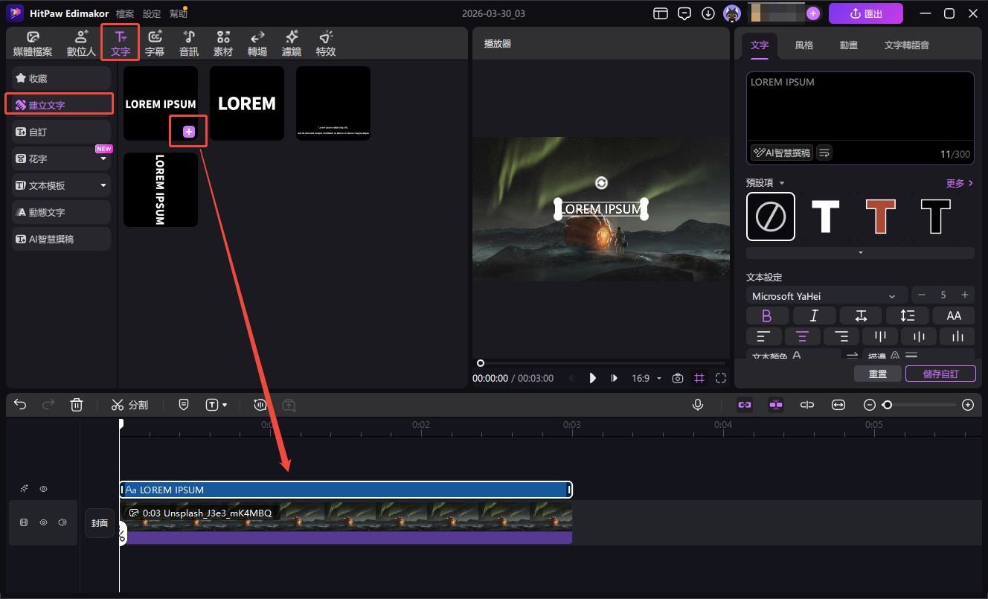The height and width of the screenshot is (599, 988).
Task: Open the Microsoft YaHei font dropdown
Action: click(826, 295)
